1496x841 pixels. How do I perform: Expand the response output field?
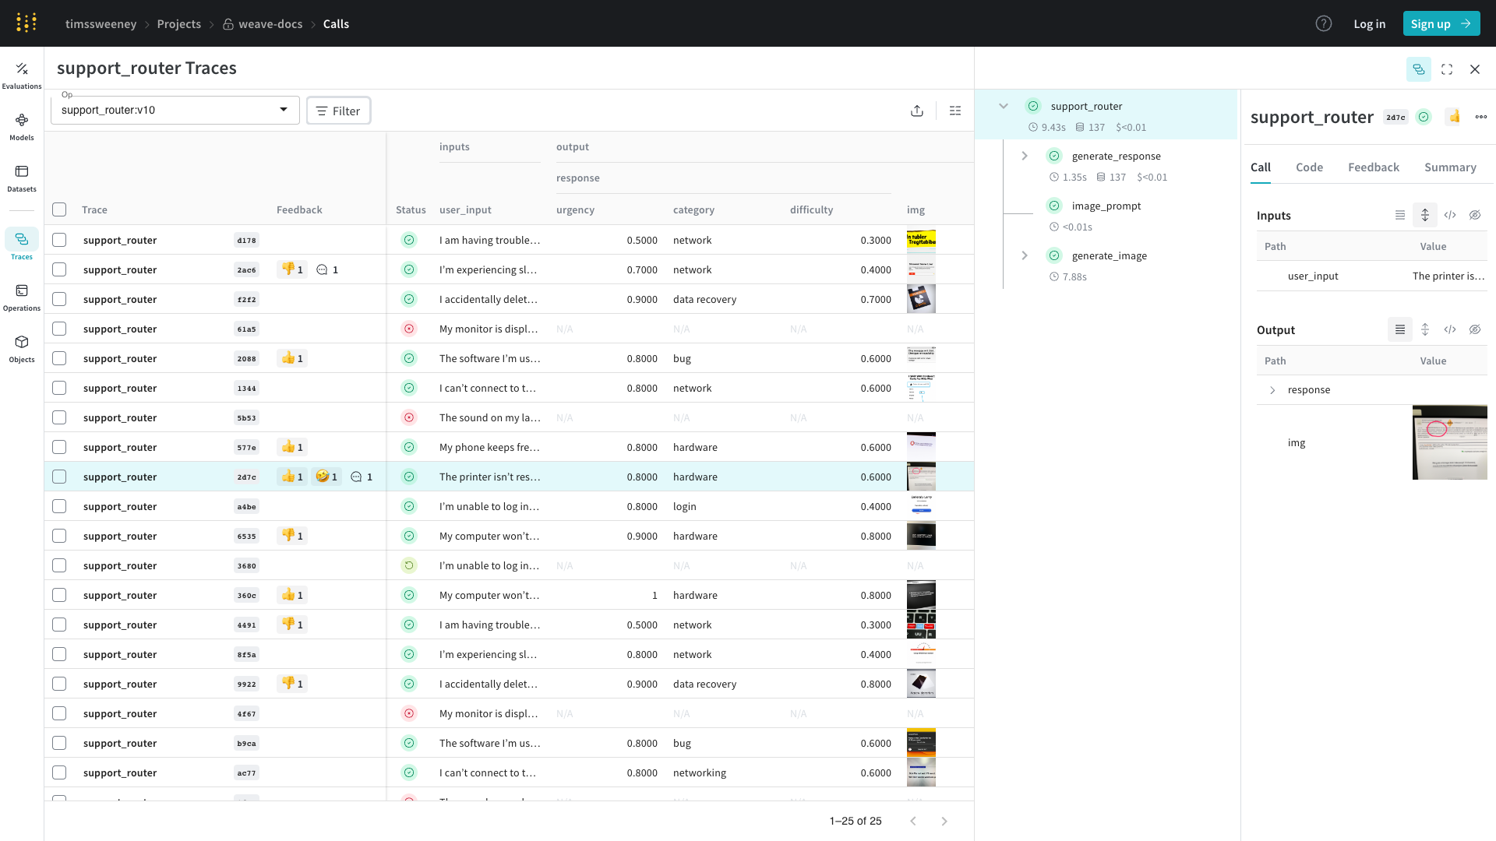pyautogui.click(x=1272, y=389)
